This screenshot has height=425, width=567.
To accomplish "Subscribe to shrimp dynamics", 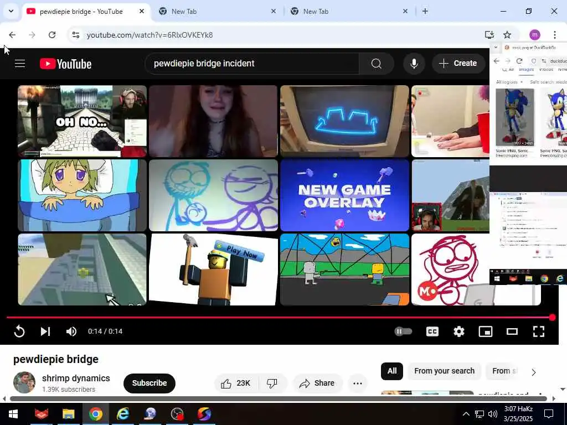I will [150, 383].
